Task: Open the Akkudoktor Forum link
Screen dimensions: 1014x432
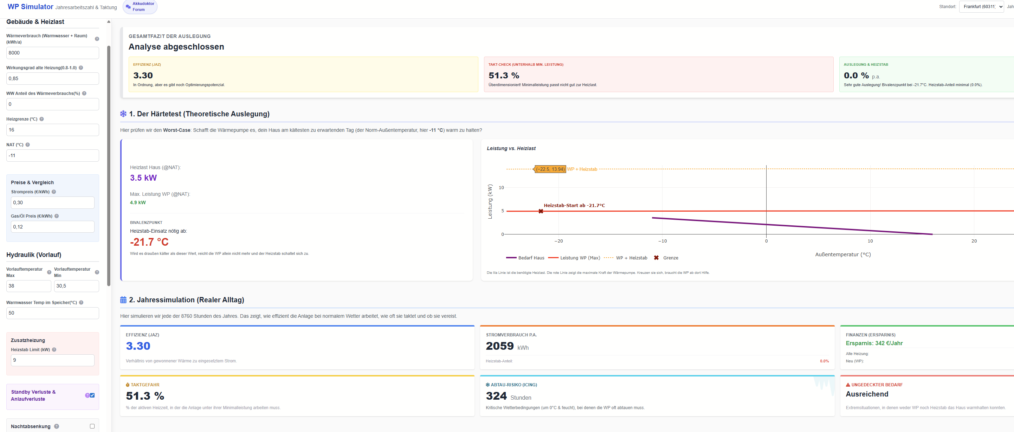Action: click(x=140, y=7)
